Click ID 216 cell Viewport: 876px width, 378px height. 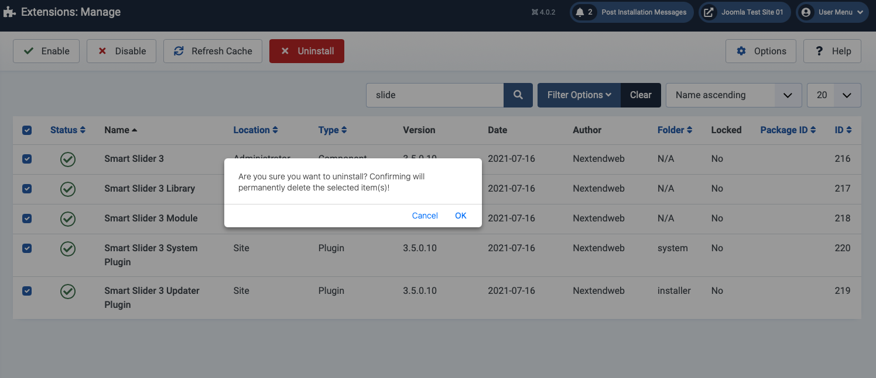(843, 158)
